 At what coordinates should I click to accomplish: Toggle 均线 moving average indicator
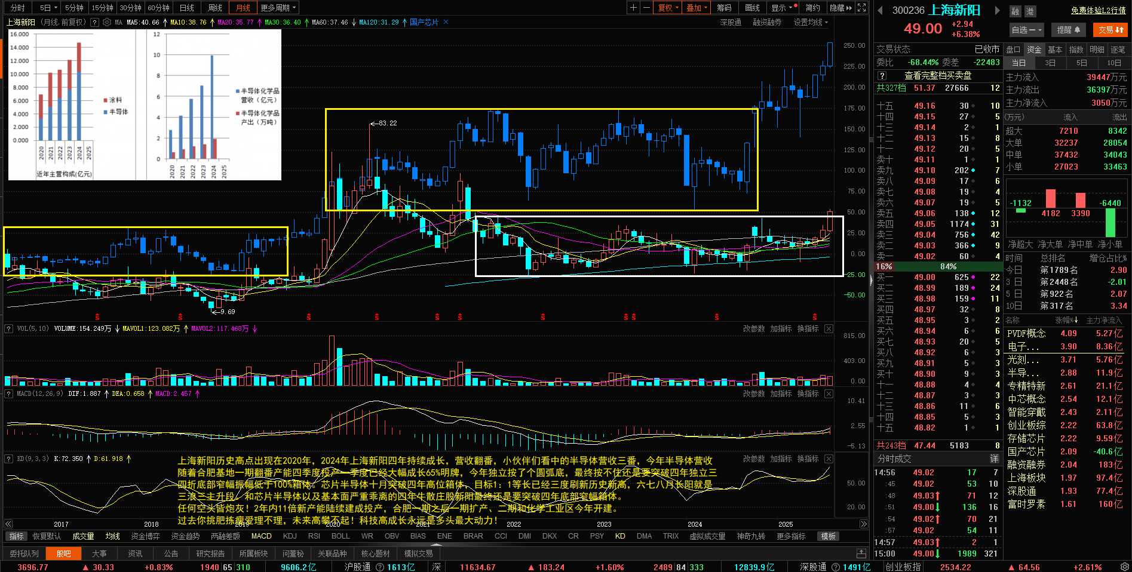click(113, 536)
